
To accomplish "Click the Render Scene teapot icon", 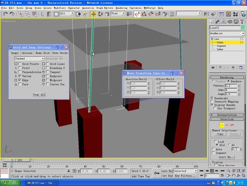I will point(243,14).
